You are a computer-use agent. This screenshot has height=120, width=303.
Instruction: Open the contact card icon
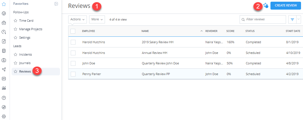pyautogui.click(x=4, y=79)
